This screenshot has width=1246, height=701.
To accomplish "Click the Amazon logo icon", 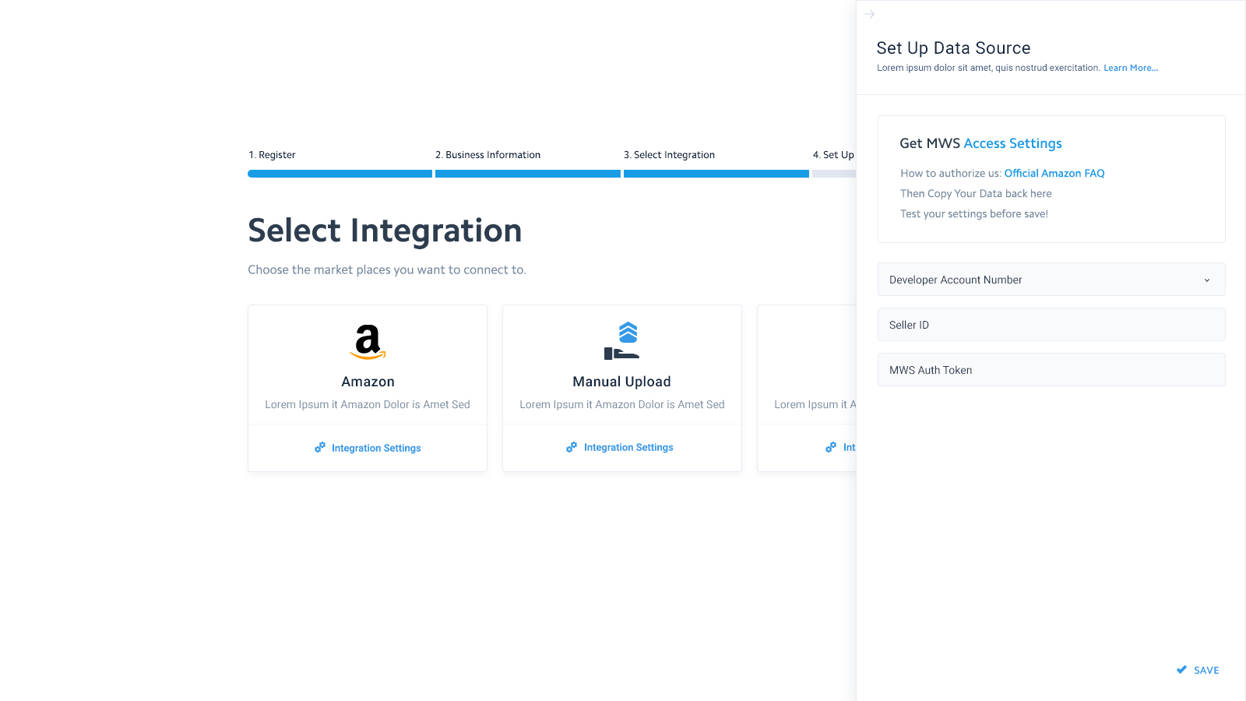I will point(368,341).
